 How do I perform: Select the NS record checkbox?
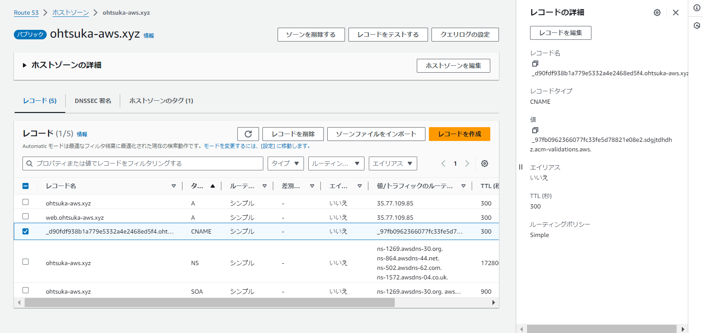click(26, 262)
